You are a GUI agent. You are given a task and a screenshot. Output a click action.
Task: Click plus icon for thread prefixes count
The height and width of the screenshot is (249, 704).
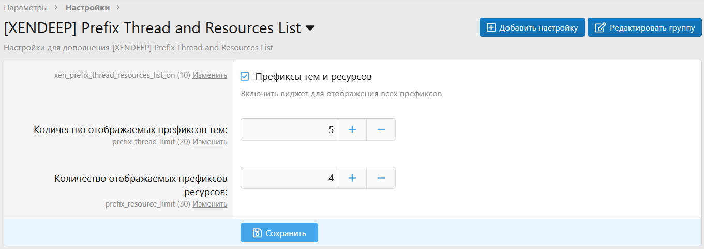coord(352,129)
